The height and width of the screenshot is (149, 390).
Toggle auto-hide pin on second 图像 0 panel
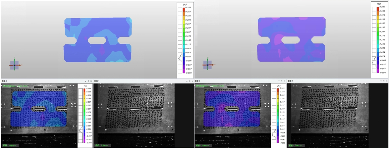pyautogui.click(x=282, y=81)
